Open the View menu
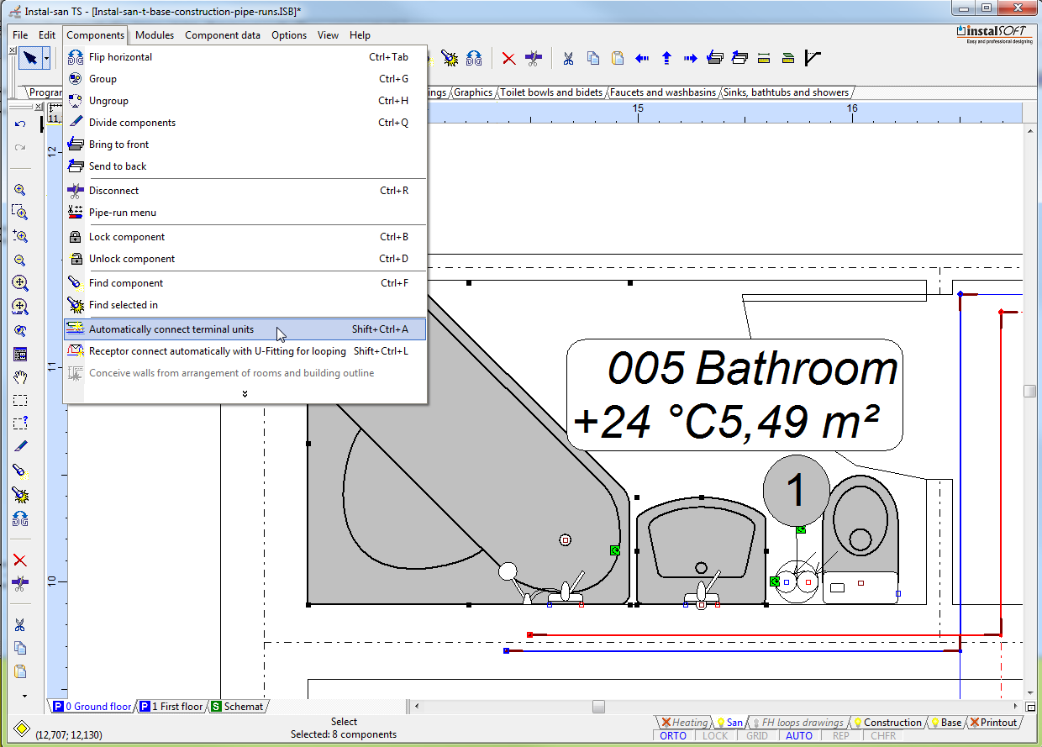 coord(329,35)
